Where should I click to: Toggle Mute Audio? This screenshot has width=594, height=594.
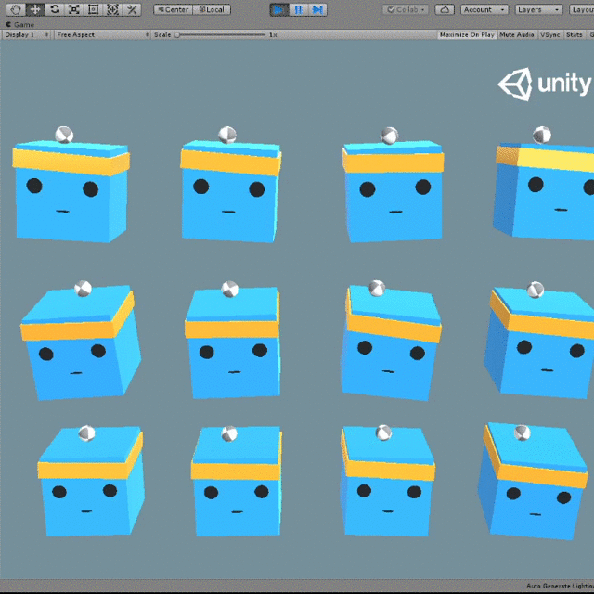pyautogui.click(x=517, y=35)
